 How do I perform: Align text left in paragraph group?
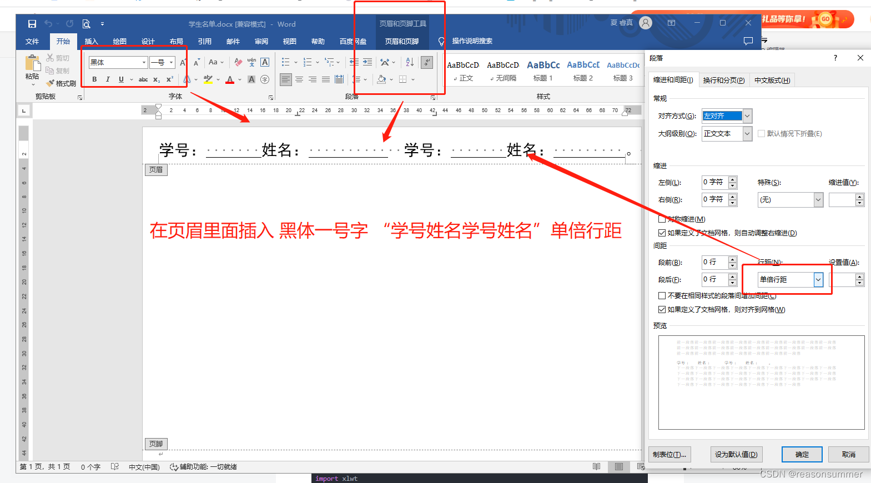coord(285,79)
